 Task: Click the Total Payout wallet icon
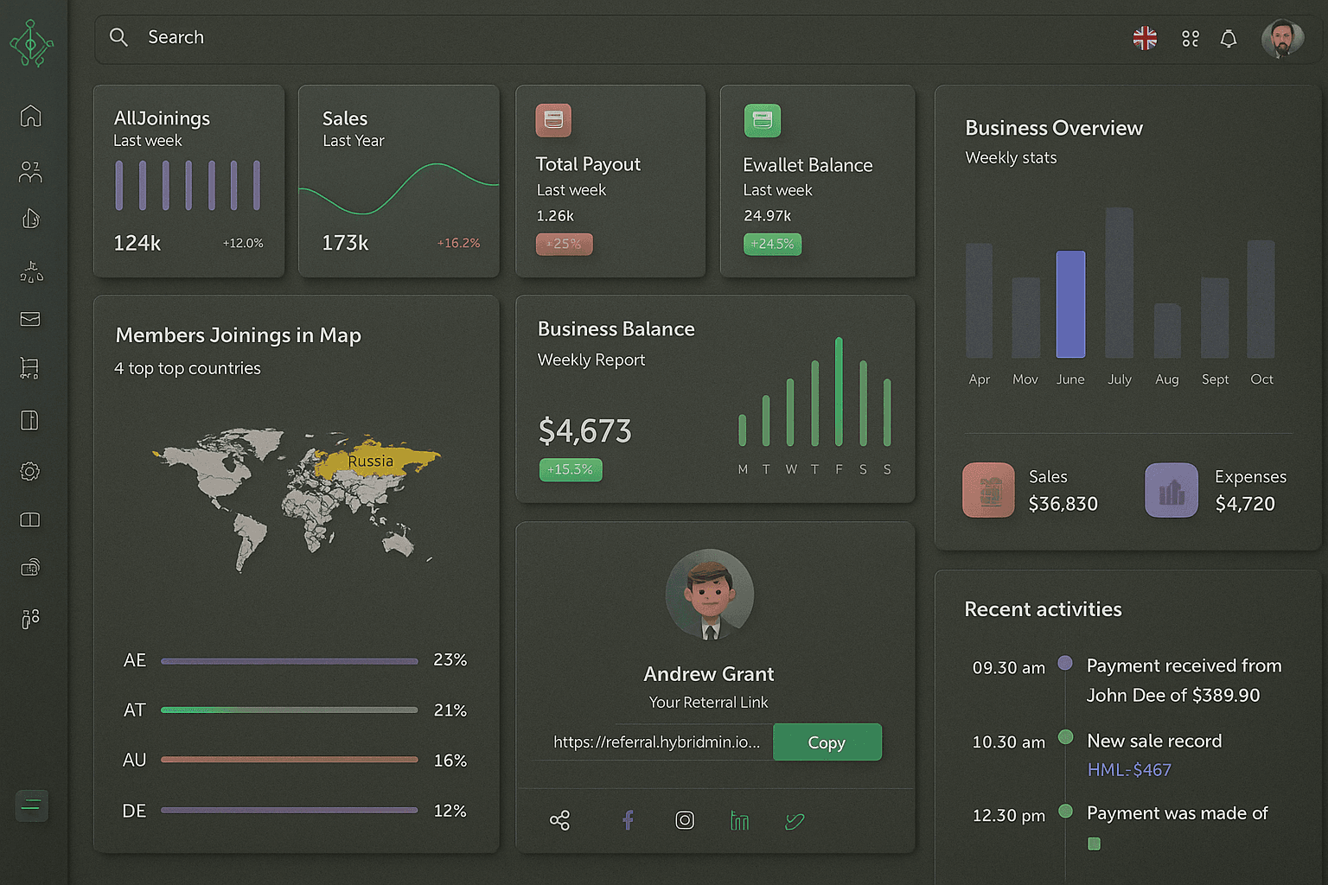pos(553,120)
